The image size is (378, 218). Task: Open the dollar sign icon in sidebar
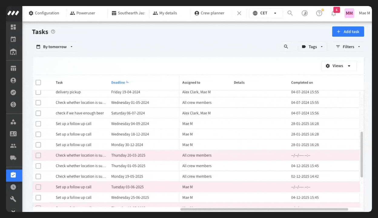point(13,104)
